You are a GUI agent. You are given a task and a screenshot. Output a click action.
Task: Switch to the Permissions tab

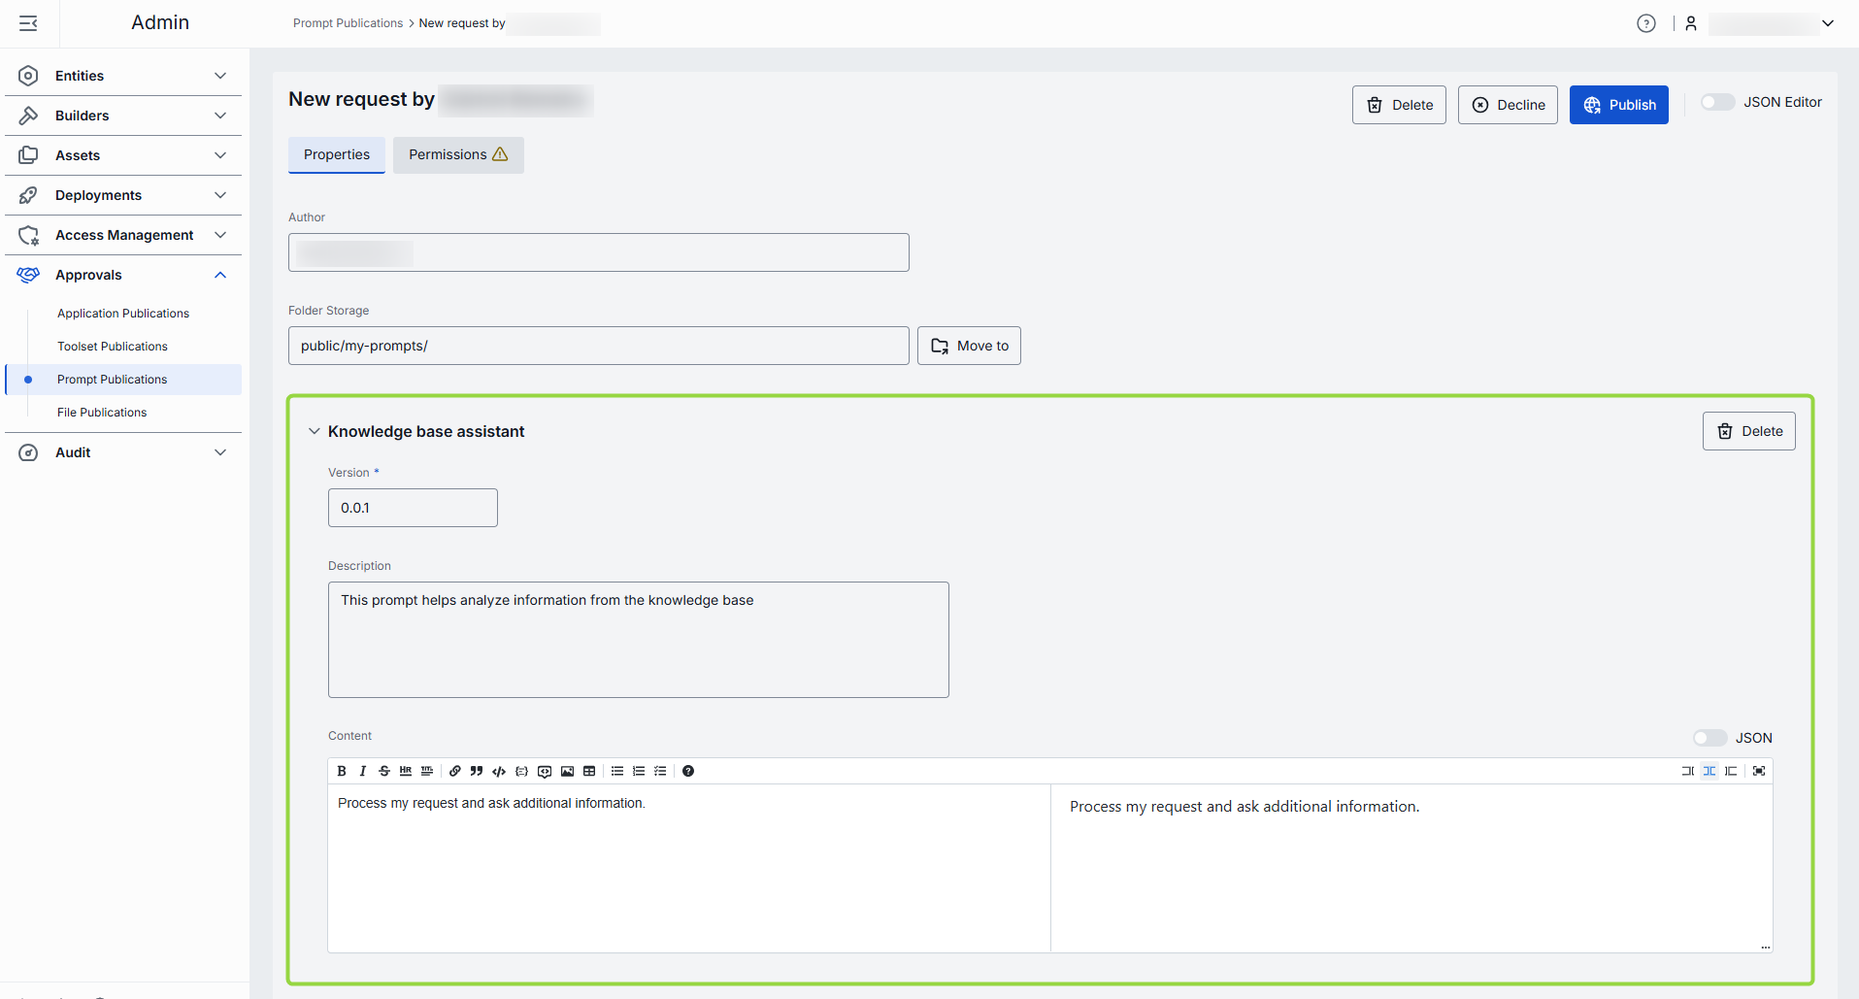(458, 154)
